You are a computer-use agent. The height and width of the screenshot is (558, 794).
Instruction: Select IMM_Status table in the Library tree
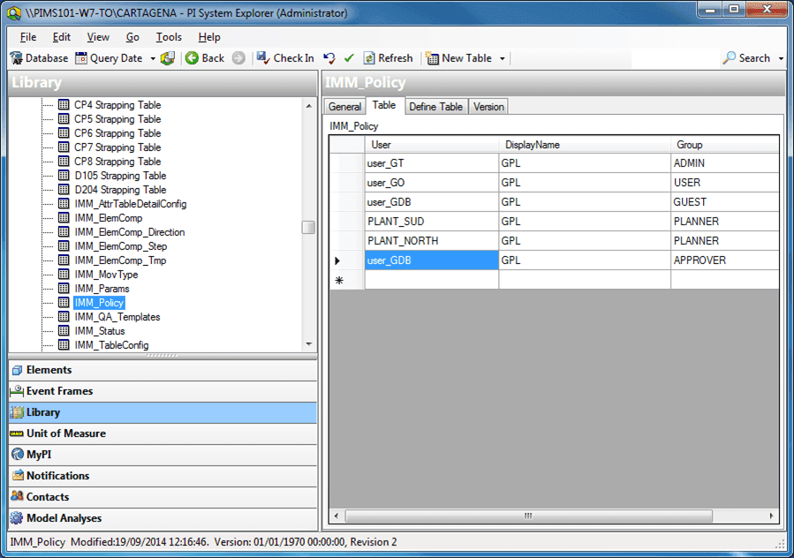[x=99, y=331]
